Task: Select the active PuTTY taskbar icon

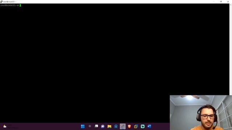Action: tap(123, 126)
